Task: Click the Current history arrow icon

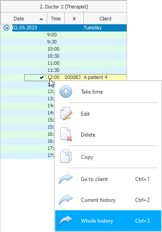Action: coord(66,200)
